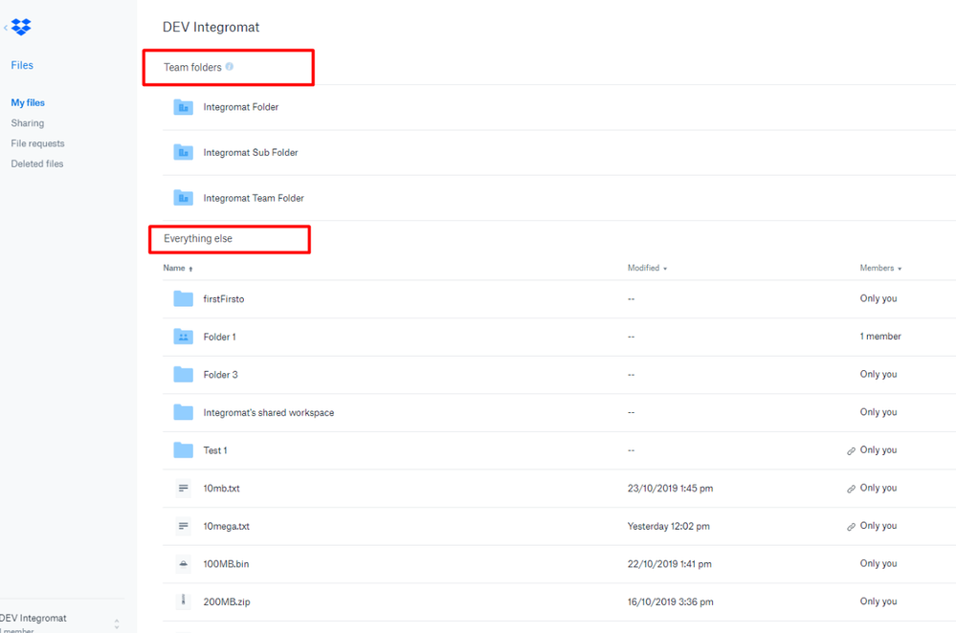This screenshot has height=633, width=956.
Task: Click the 'DEV Integromat' page title
Action: click(x=211, y=27)
